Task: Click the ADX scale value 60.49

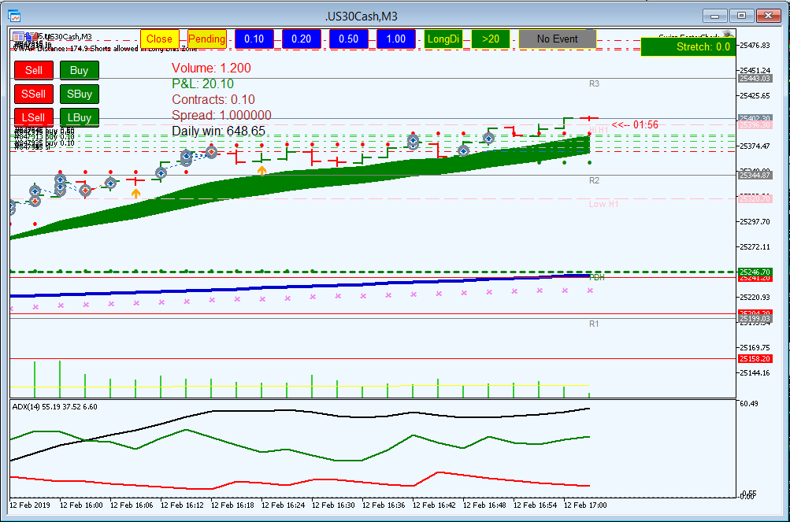Action: tap(750, 404)
